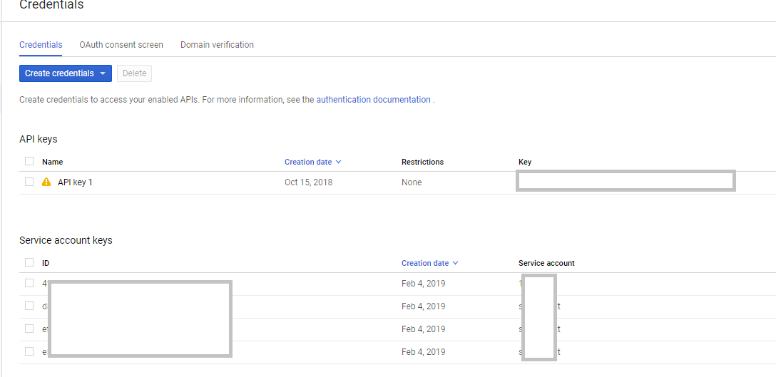Select all API keys header checkbox
This screenshot has height=377, width=776.
point(29,161)
